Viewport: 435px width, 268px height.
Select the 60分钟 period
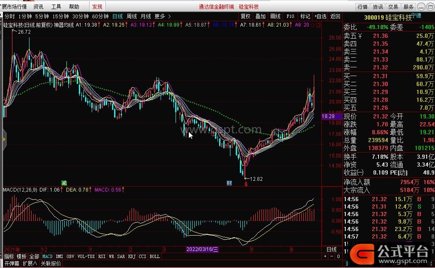click(x=100, y=16)
